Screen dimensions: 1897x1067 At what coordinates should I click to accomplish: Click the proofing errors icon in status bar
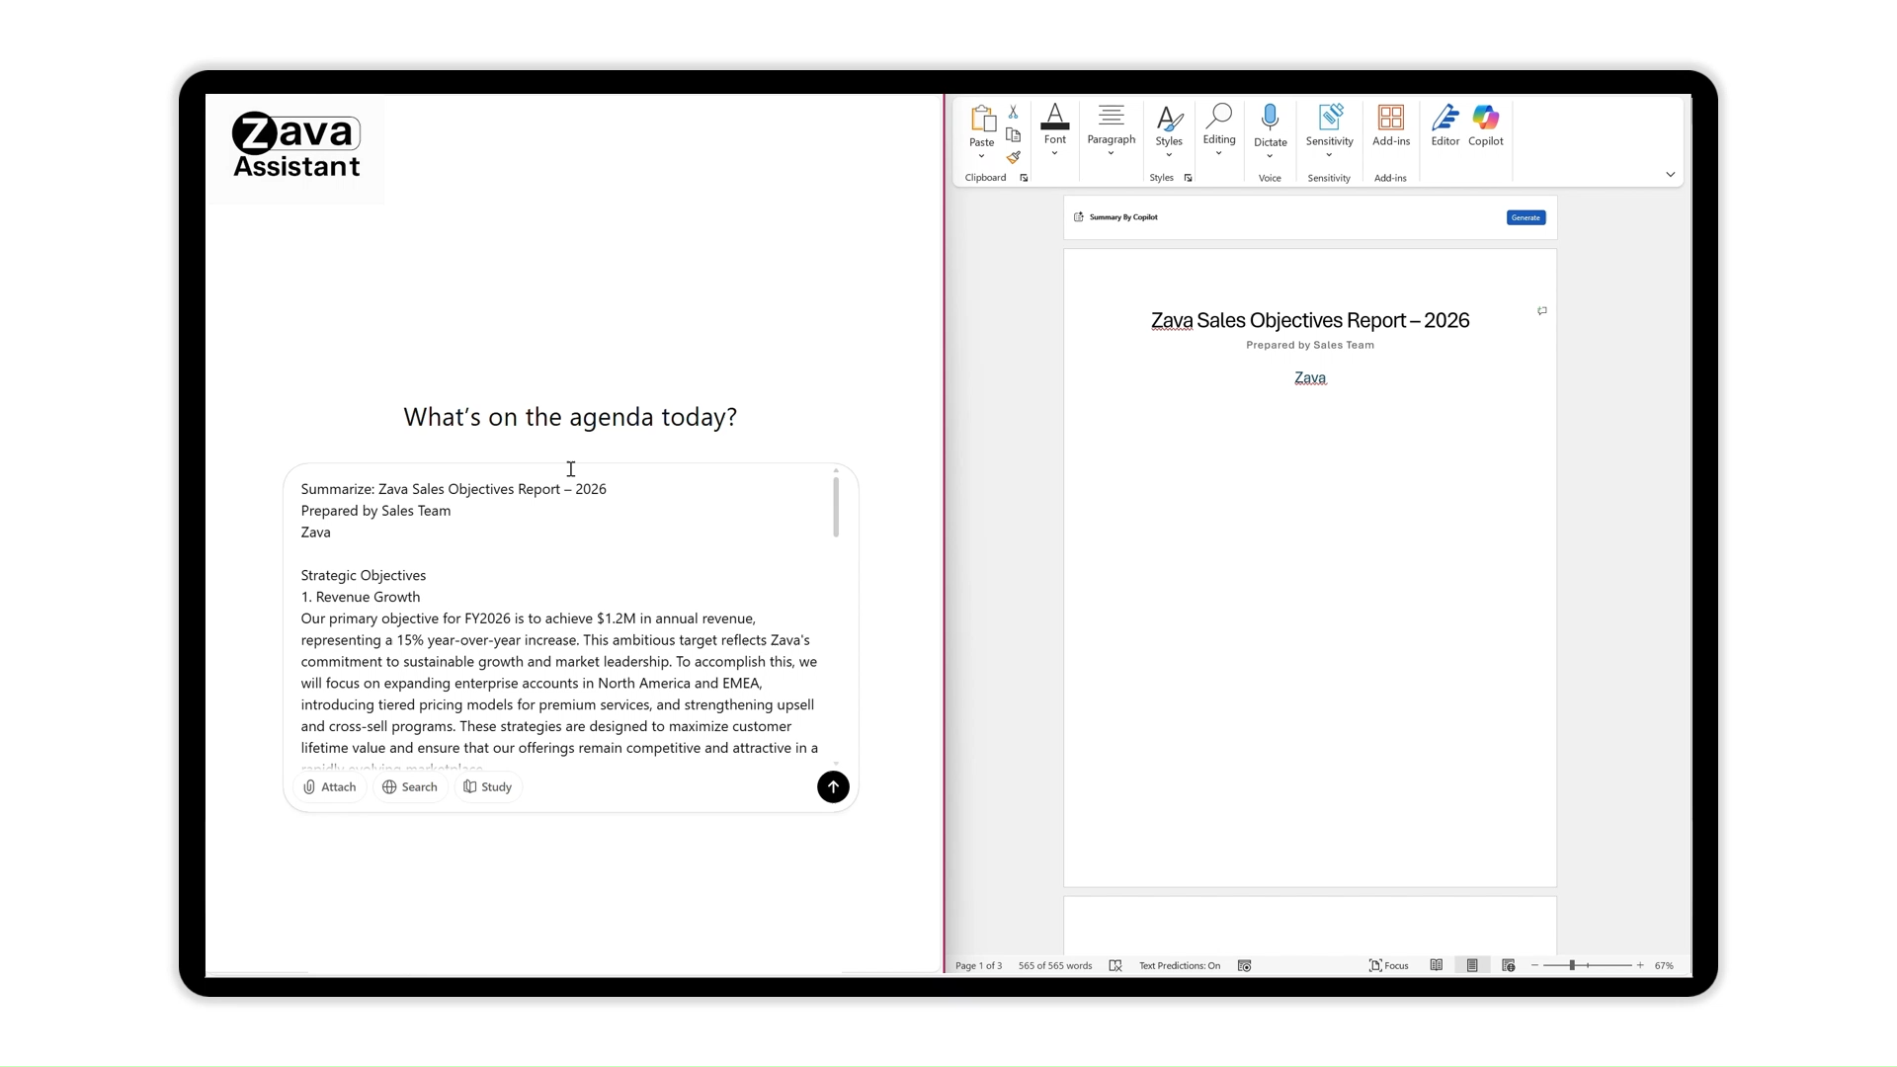(1115, 966)
